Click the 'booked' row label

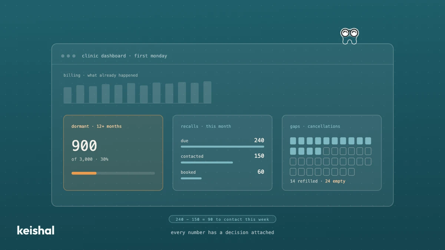(x=188, y=172)
